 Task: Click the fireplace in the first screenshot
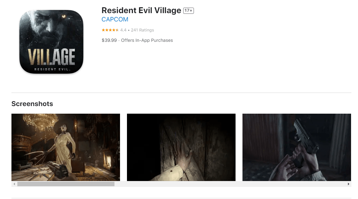(107, 160)
